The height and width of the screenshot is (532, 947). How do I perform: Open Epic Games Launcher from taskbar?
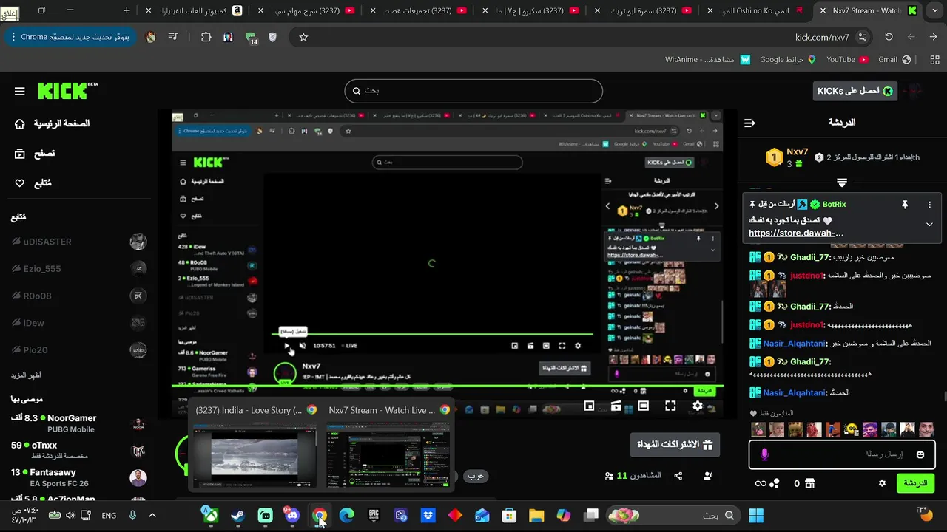374,515
